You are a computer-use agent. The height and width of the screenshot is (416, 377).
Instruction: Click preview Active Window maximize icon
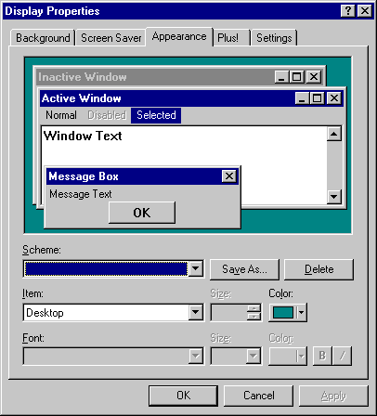coord(317,98)
